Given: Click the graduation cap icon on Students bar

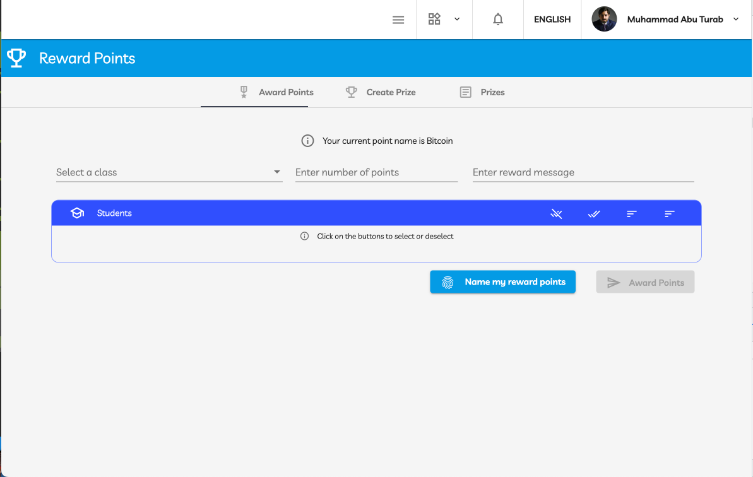Looking at the screenshot, I should tap(76, 213).
